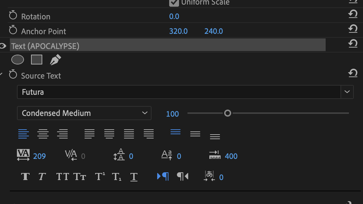
Task: Enable Small Caps text style
Action: click(80, 177)
